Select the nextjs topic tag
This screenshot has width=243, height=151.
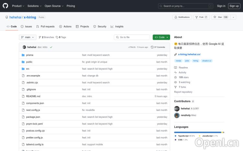[x=178, y=61]
